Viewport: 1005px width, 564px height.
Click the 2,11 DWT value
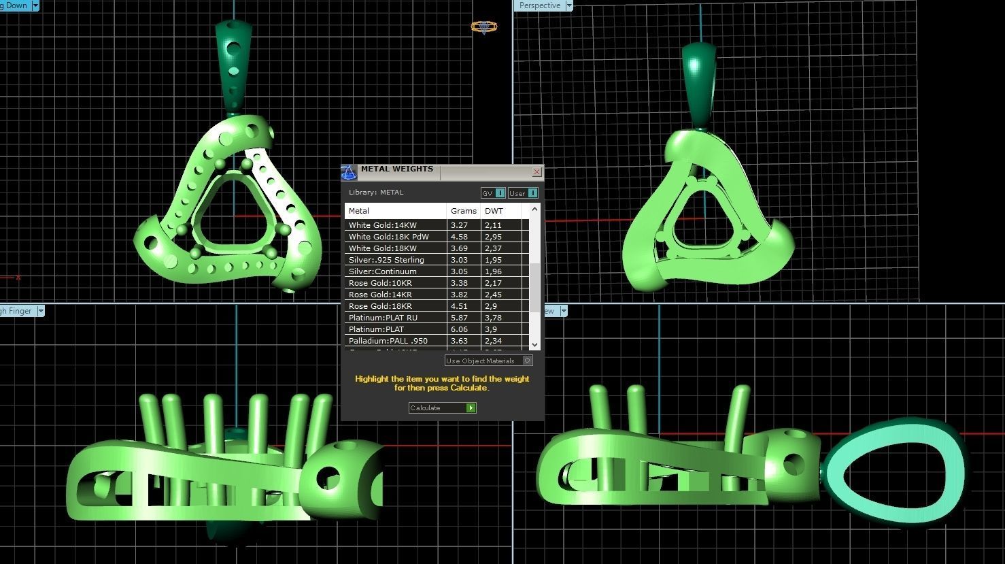[493, 225]
